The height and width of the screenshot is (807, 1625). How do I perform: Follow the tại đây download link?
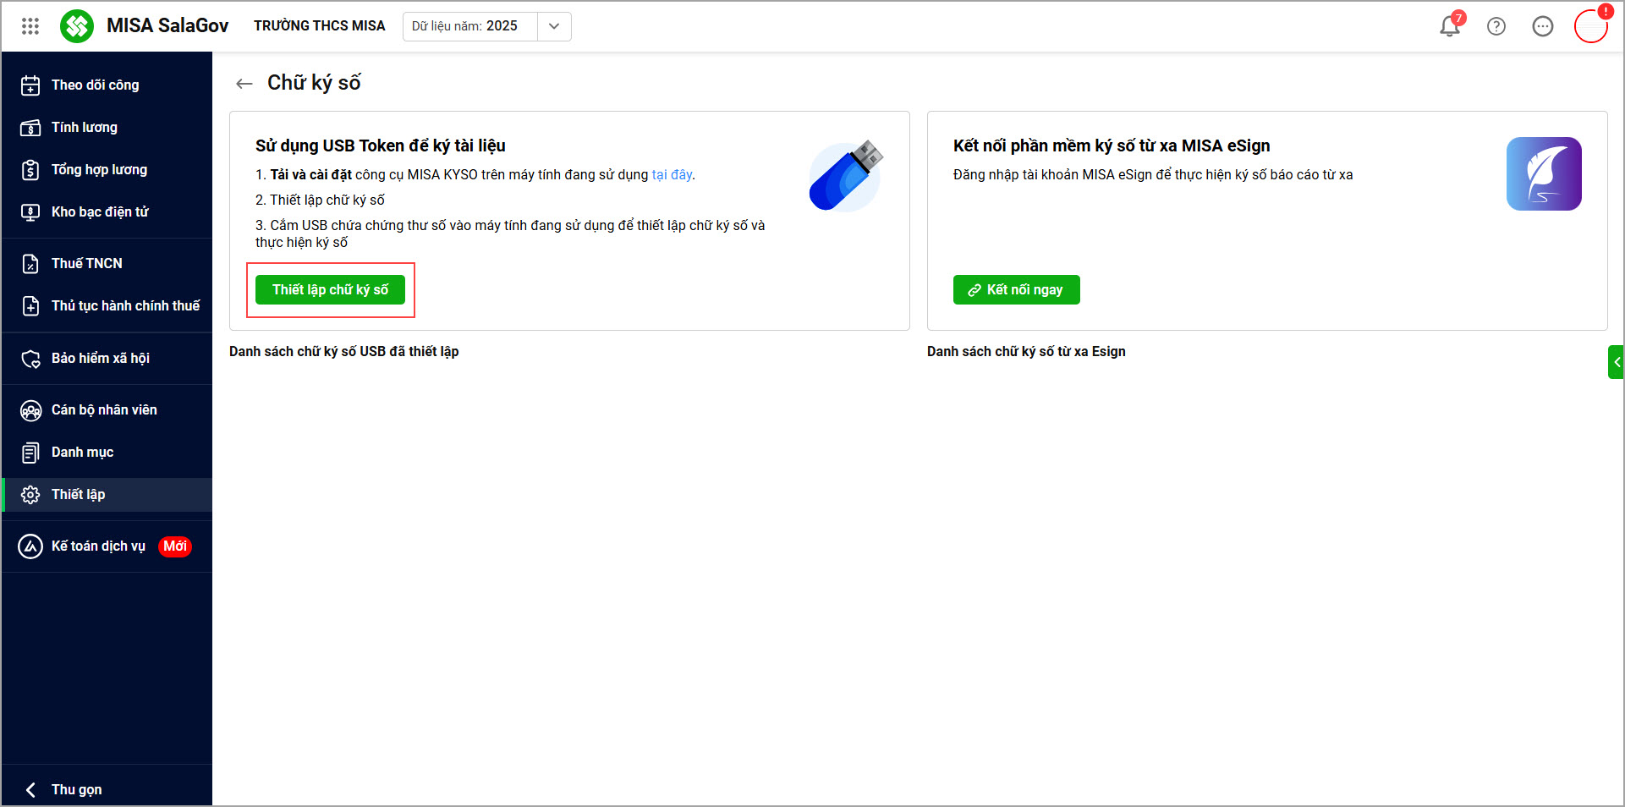point(672,174)
